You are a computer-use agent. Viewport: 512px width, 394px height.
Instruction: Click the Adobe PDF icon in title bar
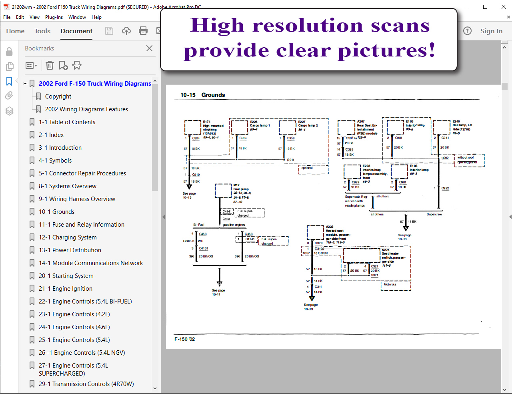pyautogui.click(x=6, y=7)
